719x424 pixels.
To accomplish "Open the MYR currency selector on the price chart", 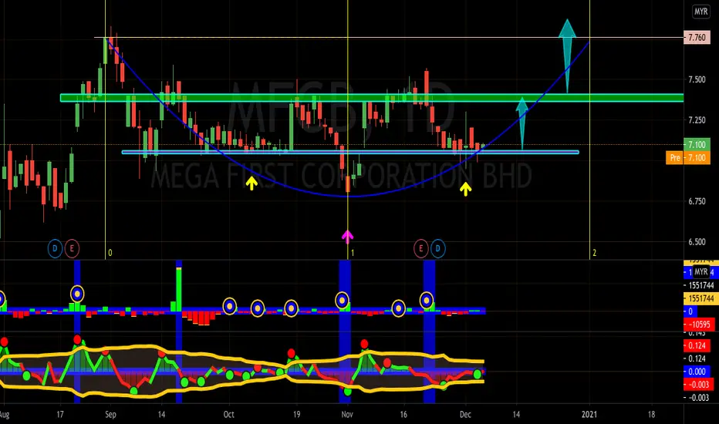I will (x=700, y=12).
